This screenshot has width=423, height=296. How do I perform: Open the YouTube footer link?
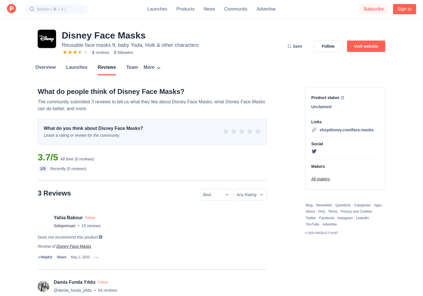(x=312, y=224)
